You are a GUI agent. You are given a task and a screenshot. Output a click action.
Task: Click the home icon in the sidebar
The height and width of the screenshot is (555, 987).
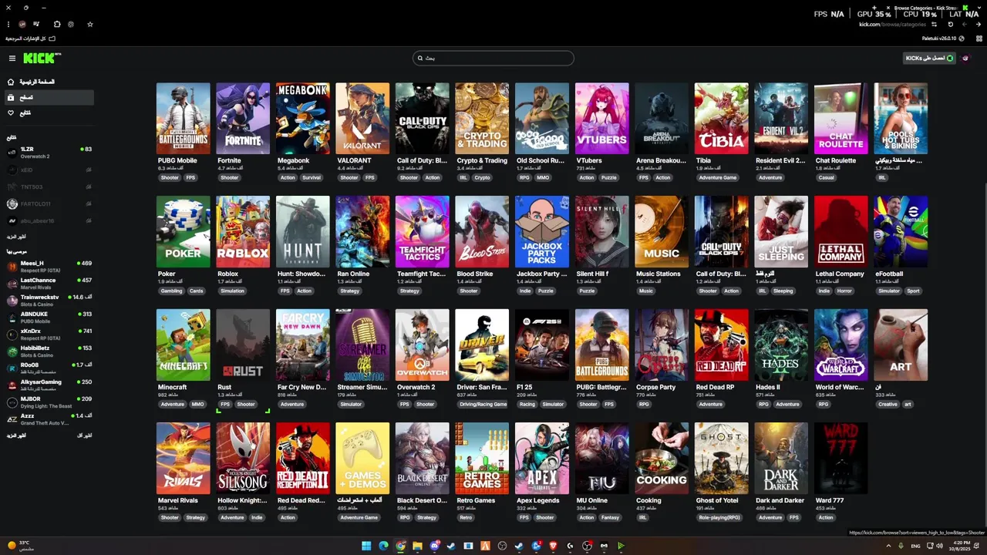pos(11,82)
